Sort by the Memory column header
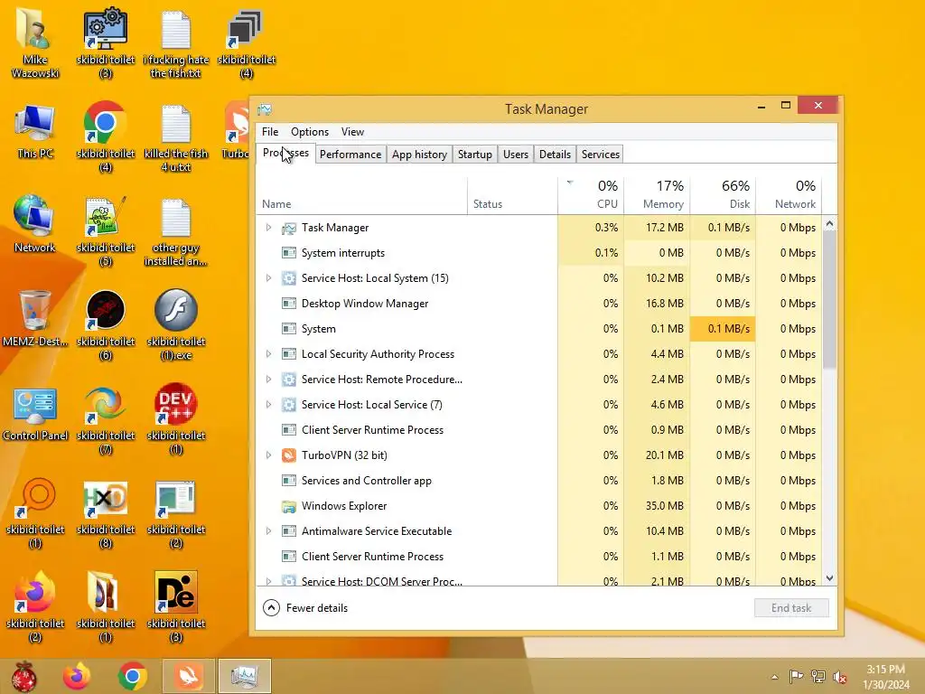Viewport: 925px width, 694px height. (x=657, y=195)
